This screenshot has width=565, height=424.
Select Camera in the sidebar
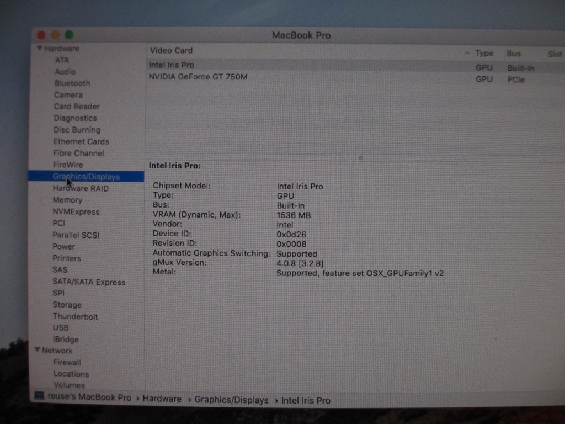[68, 94]
